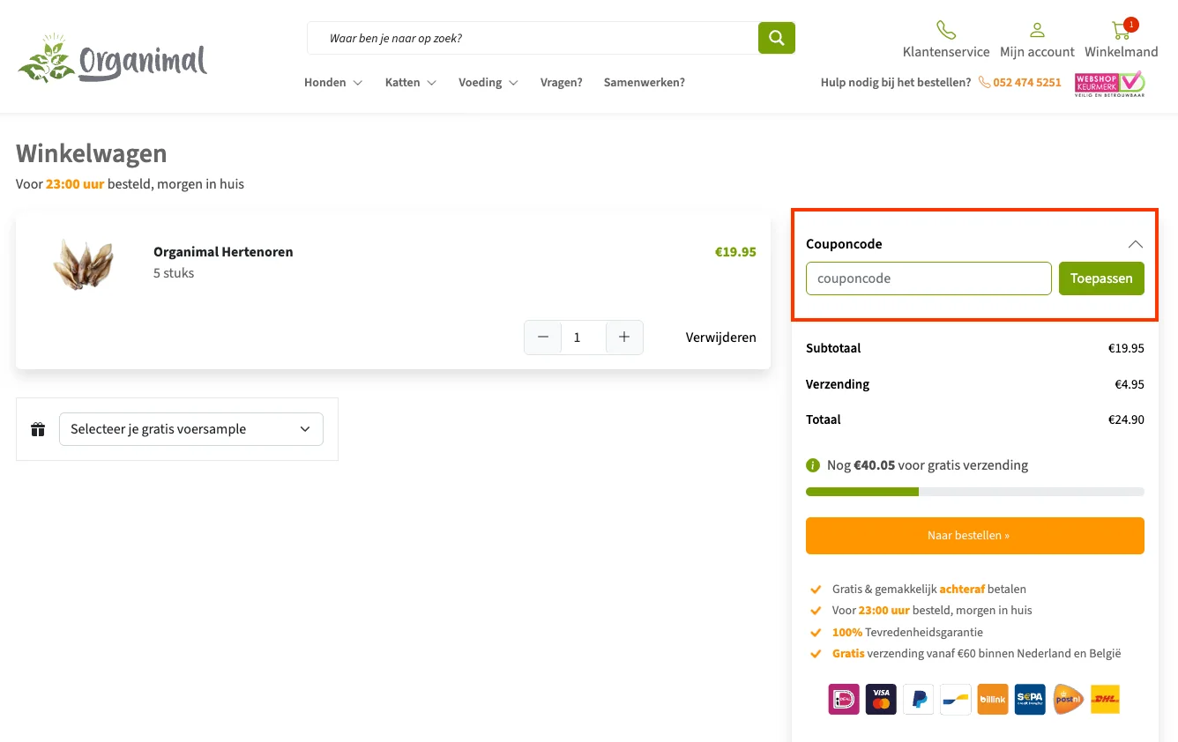This screenshot has height=742, width=1178.
Task: Decrease quantity with the minus button
Action: pos(543,338)
